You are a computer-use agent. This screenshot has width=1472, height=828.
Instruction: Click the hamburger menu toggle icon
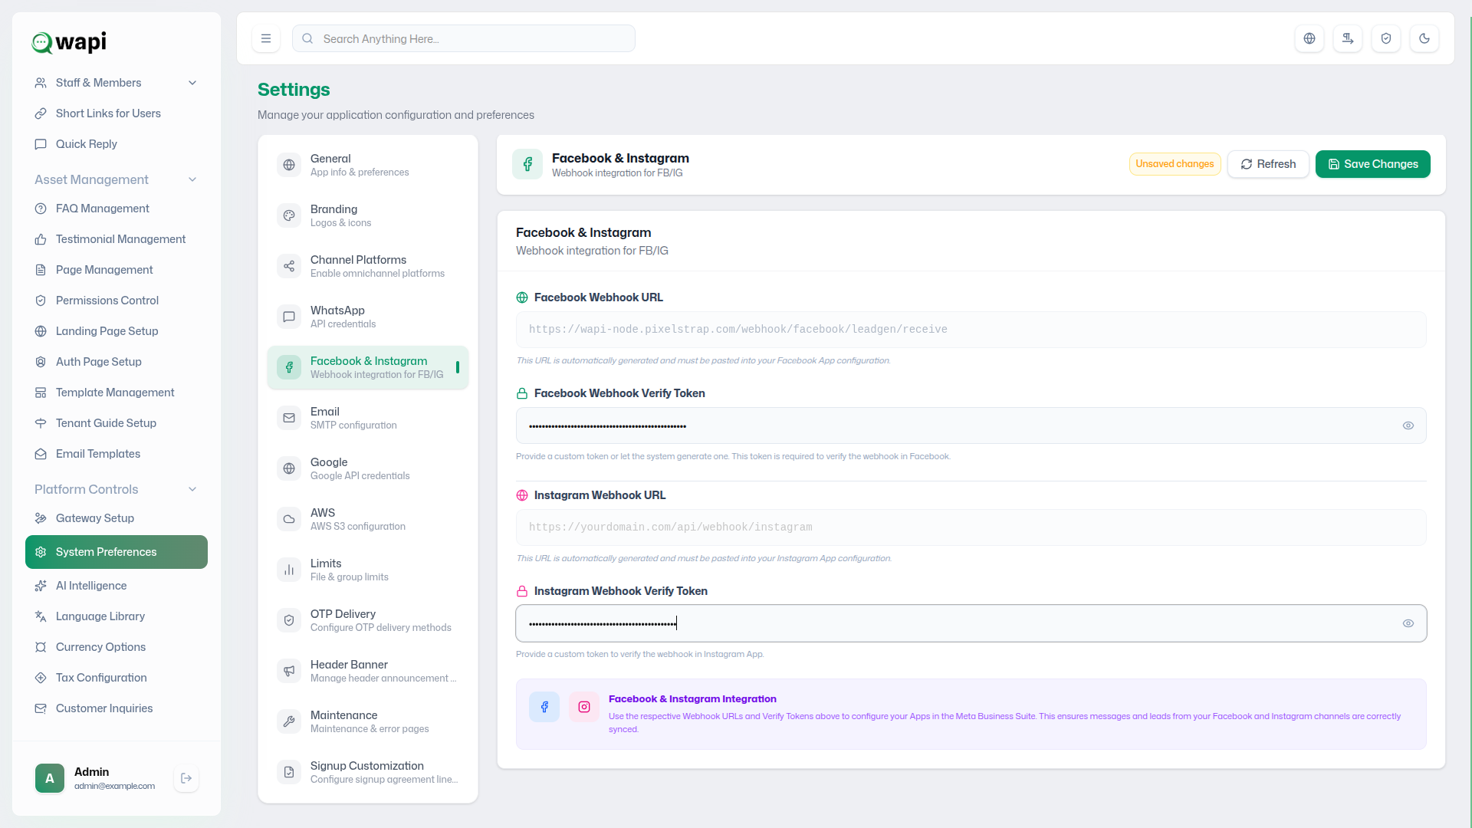(x=266, y=38)
